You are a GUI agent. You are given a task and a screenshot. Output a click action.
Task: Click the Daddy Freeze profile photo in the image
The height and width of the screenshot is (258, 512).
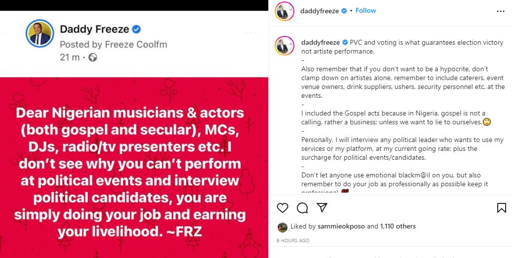point(39,34)
